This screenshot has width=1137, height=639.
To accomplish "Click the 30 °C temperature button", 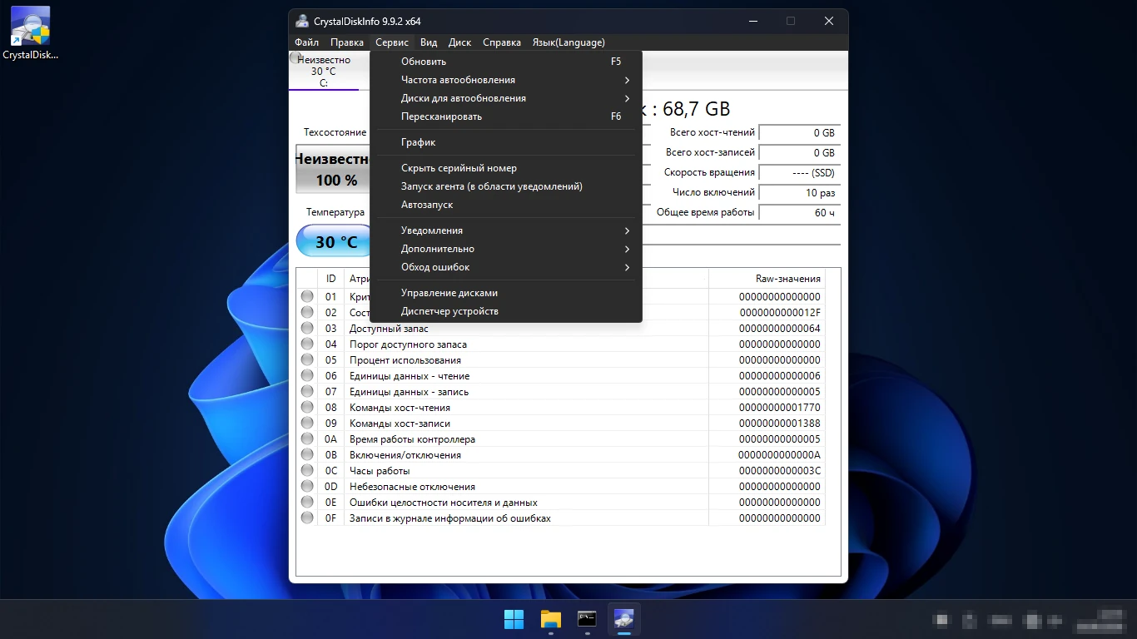I will click(334, 242).
